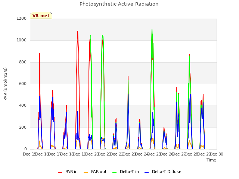Click the chart title Photosynthetic Active Radiation
The width and height of the screenshot is (239, 179).
(x=119, y=4)
